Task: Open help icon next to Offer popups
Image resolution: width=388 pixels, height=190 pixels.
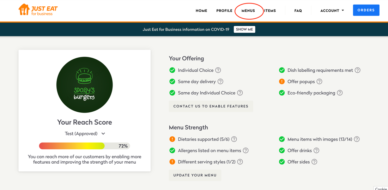Action: click(x=320, y=81)
